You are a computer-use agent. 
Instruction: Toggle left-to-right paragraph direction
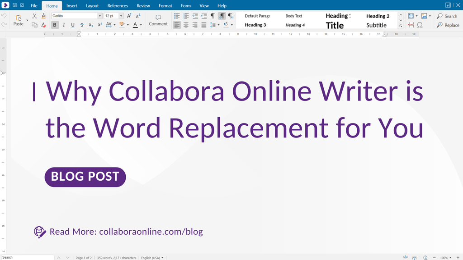tap(222, 16)
